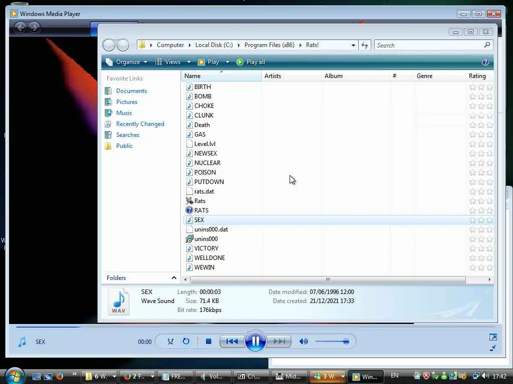This screenshot has height=384, width=513.
Task: Click the Media Player back arrow
Action: 20,27
